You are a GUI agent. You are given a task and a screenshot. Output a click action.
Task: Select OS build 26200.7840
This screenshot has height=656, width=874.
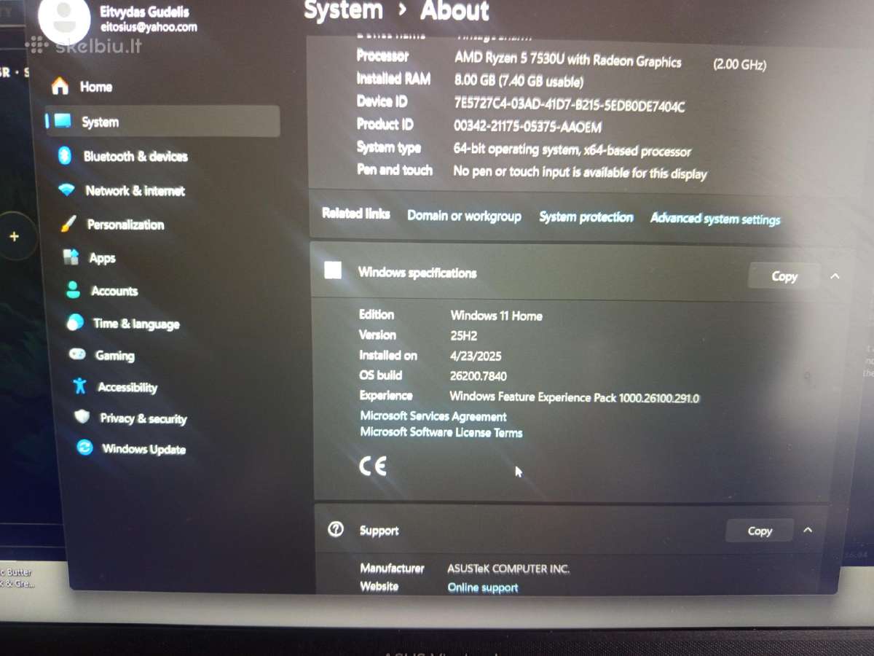coord(479,376)
